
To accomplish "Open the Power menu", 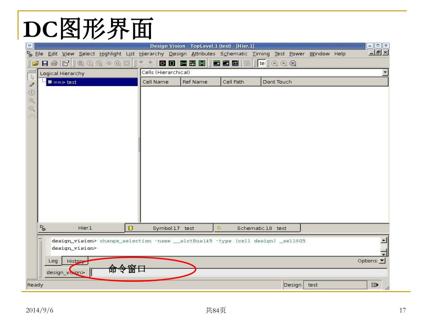I will click(x=297, y=54).
